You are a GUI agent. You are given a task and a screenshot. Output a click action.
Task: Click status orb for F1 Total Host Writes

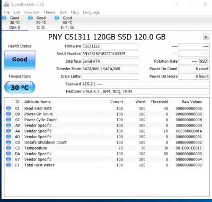click(x=8, y=165)
